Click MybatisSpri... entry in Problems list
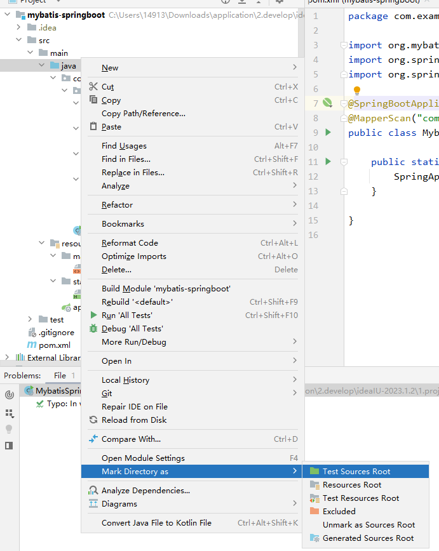This screenshot has width=439, height=551. (58, 390)
